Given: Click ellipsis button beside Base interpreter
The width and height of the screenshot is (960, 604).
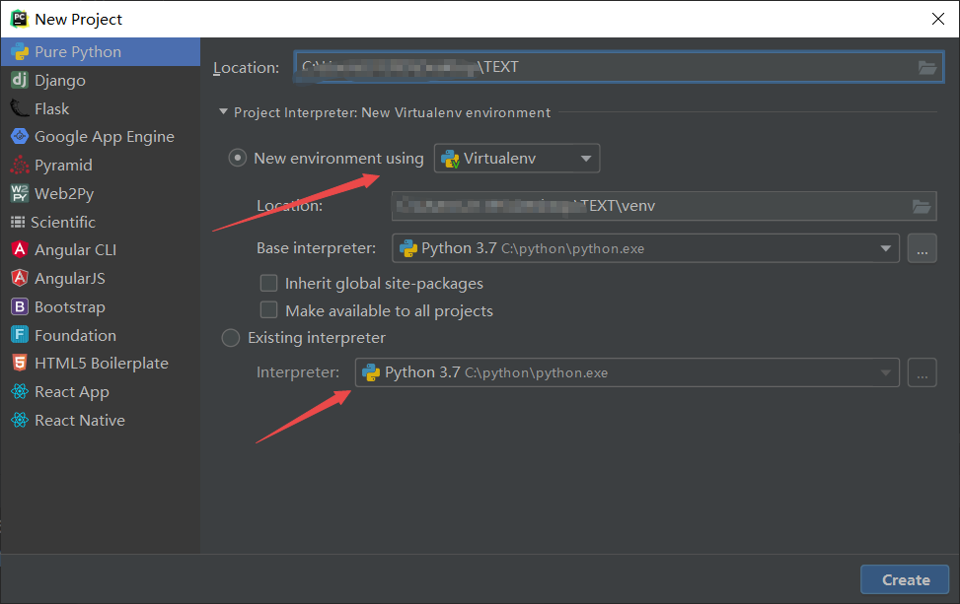Looking at the screenshot, I should (923, 248).
